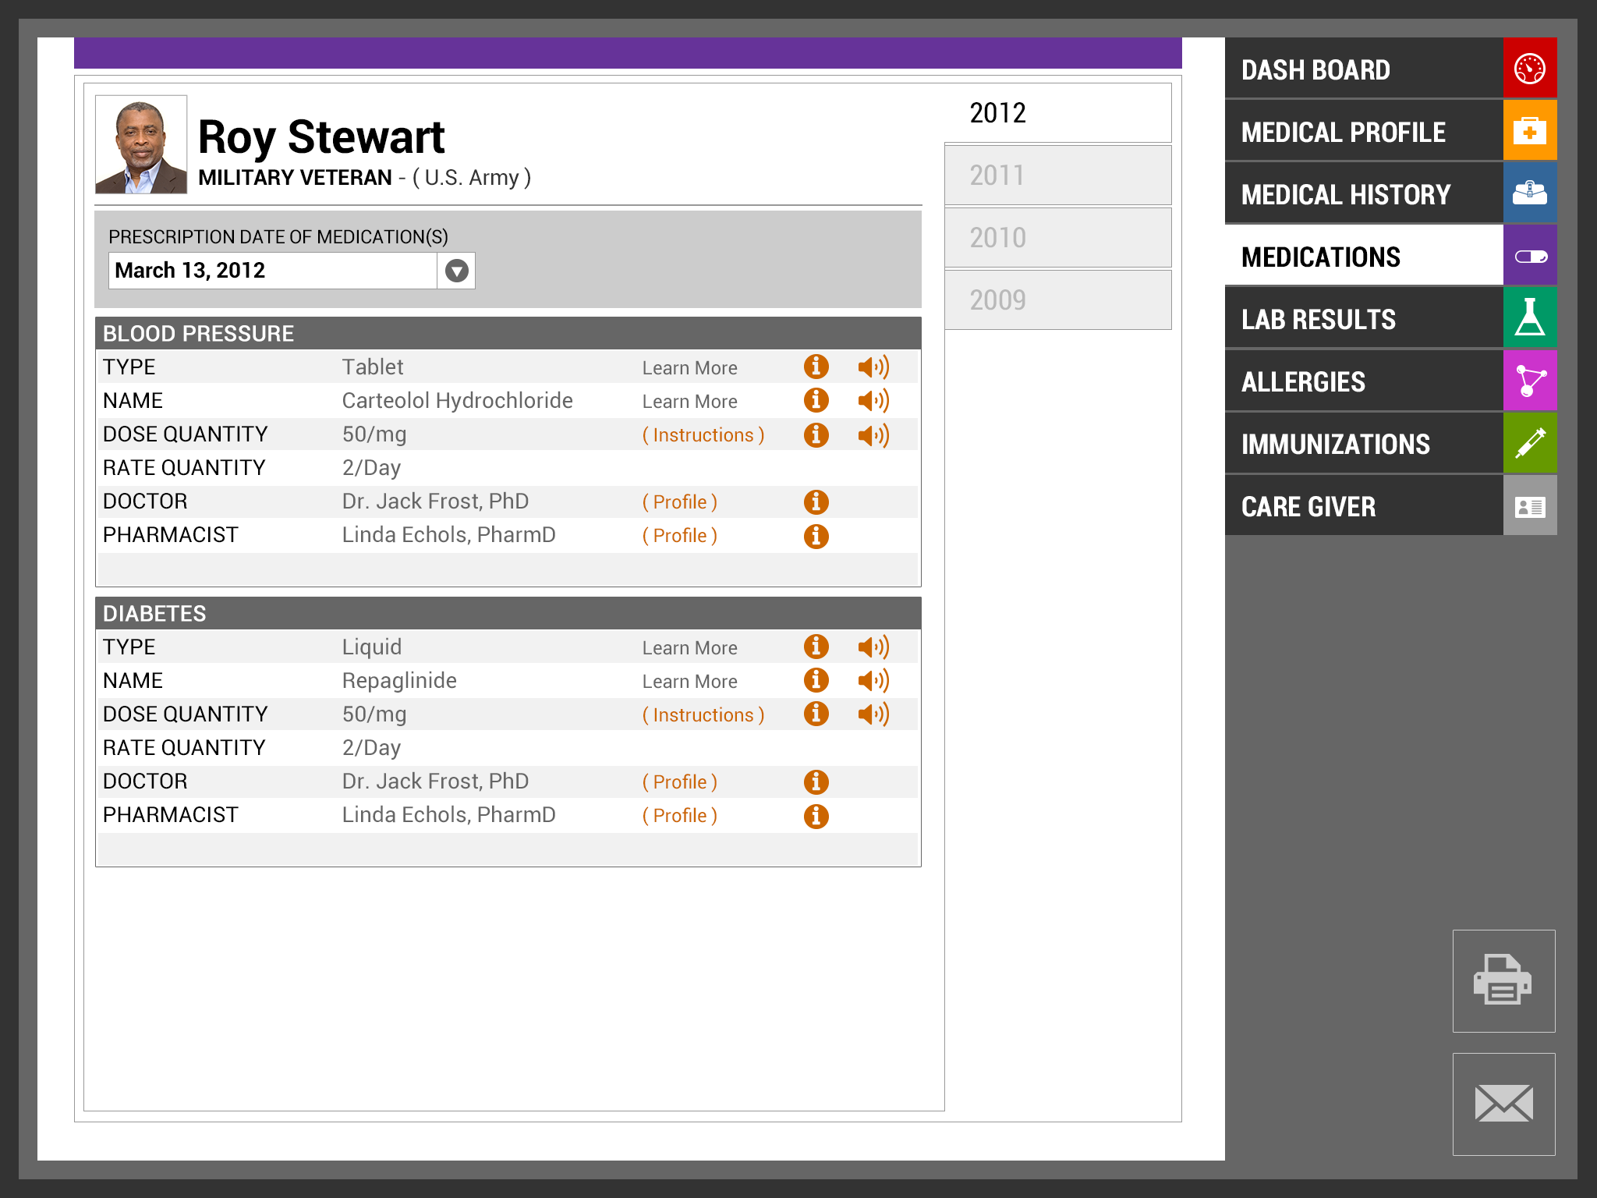
Task: Click info icon for Blood Pressure pharmacist
Action: [x=816, y=536]
